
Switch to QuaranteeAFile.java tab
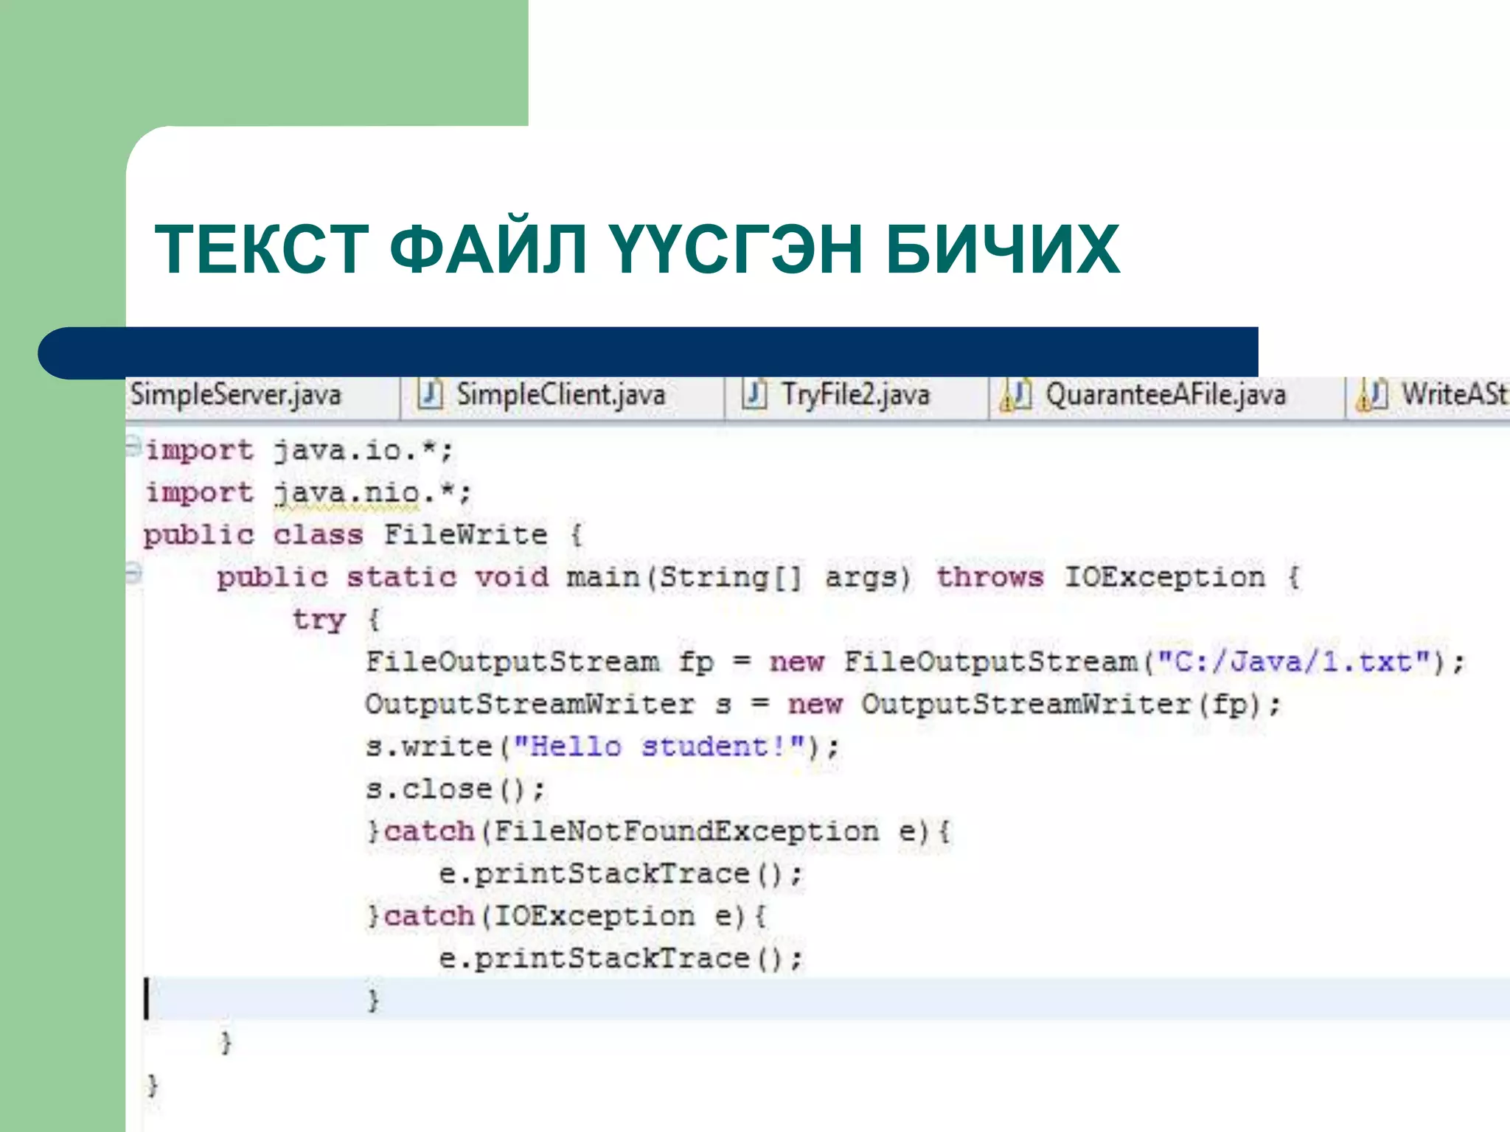[x=1167, y=396]
